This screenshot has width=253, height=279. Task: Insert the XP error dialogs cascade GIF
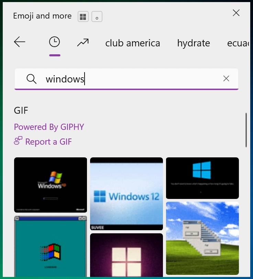click(x=202, y=238)
